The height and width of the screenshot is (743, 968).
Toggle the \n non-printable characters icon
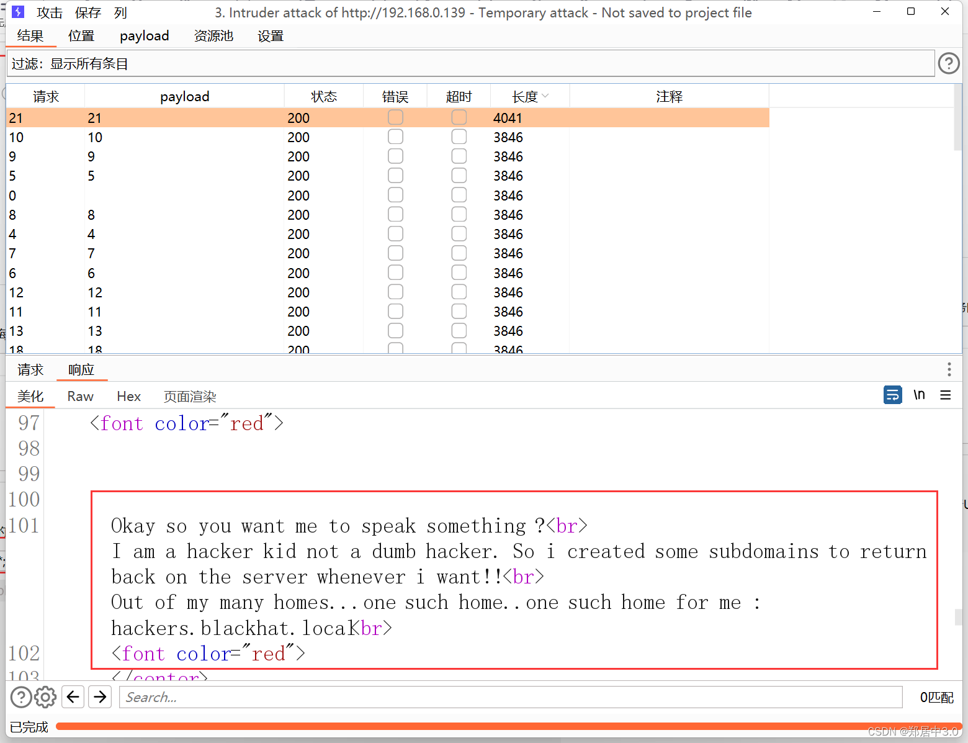(919, 395)
